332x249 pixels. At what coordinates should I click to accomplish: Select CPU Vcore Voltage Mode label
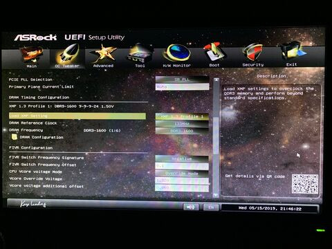tap(35, 172)
